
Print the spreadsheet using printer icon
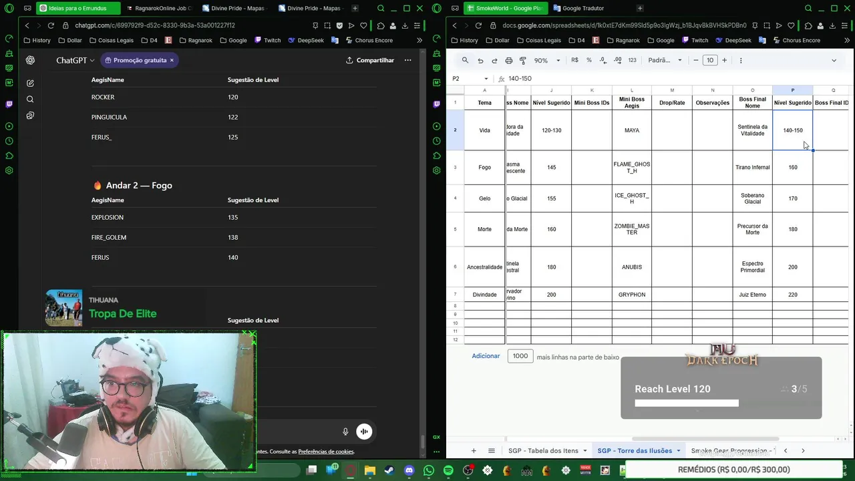[x=508, y=60]
